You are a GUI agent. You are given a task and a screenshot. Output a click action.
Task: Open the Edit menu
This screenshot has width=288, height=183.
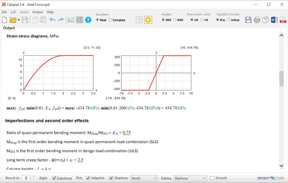click(x=13, y=12)
